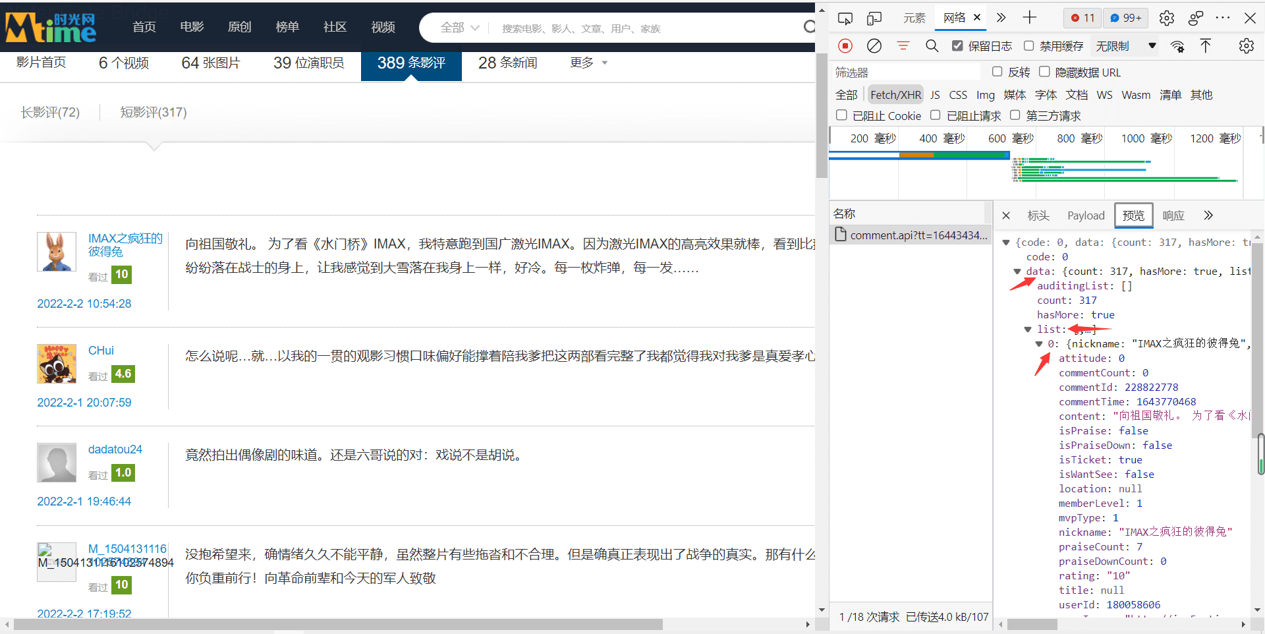
Task: Open the 389 reviews tab
Action: pos(411,63)
